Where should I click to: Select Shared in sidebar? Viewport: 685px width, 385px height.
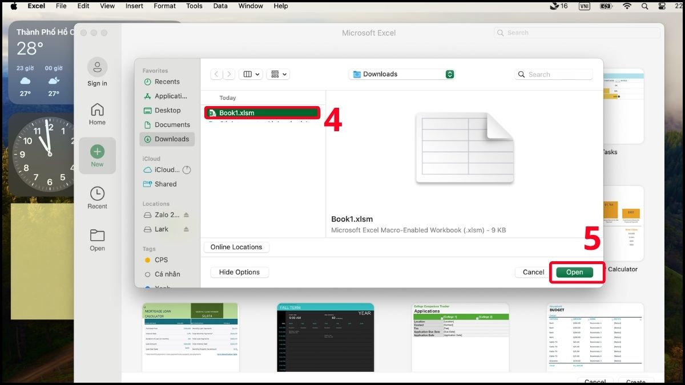coord(167,184)
